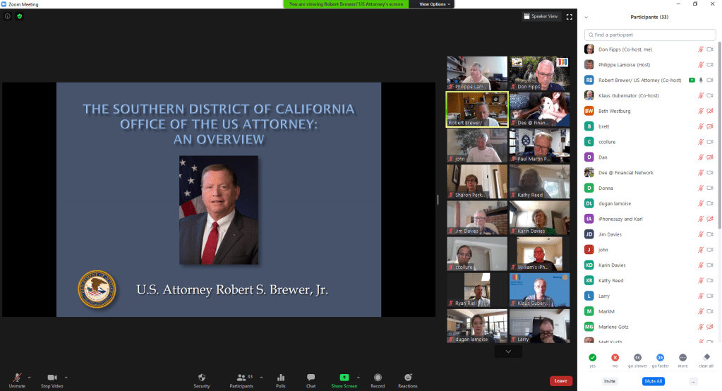Toggle Unmute microphone button
The image size is (722, 391).
point(17,378)
